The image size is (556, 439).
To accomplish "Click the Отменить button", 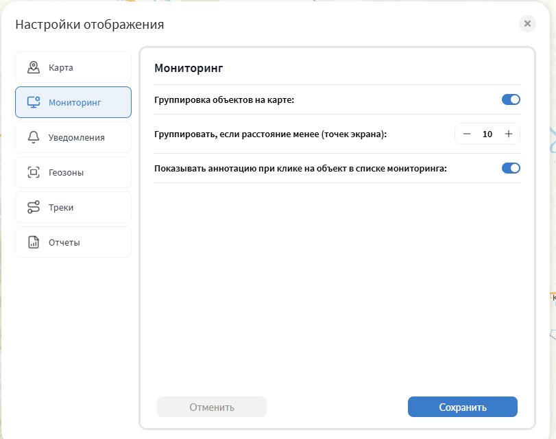I will click(x=212, y=407).
